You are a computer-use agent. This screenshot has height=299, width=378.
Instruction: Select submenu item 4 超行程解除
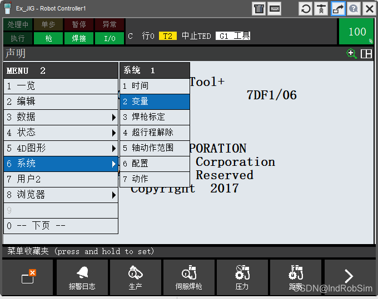tap(155, 133)
